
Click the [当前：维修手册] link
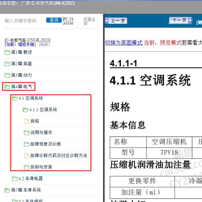[x=20, y=44]
